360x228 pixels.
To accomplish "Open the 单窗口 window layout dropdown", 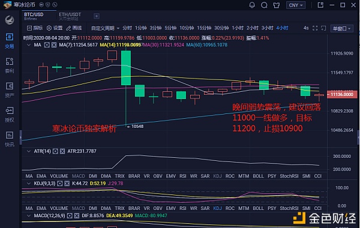I will tap(341, 28).
